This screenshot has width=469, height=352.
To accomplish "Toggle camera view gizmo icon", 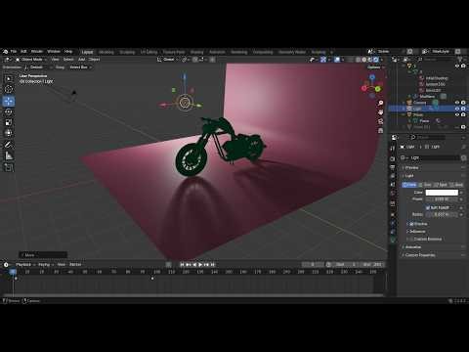I will [x=380, y=121].
